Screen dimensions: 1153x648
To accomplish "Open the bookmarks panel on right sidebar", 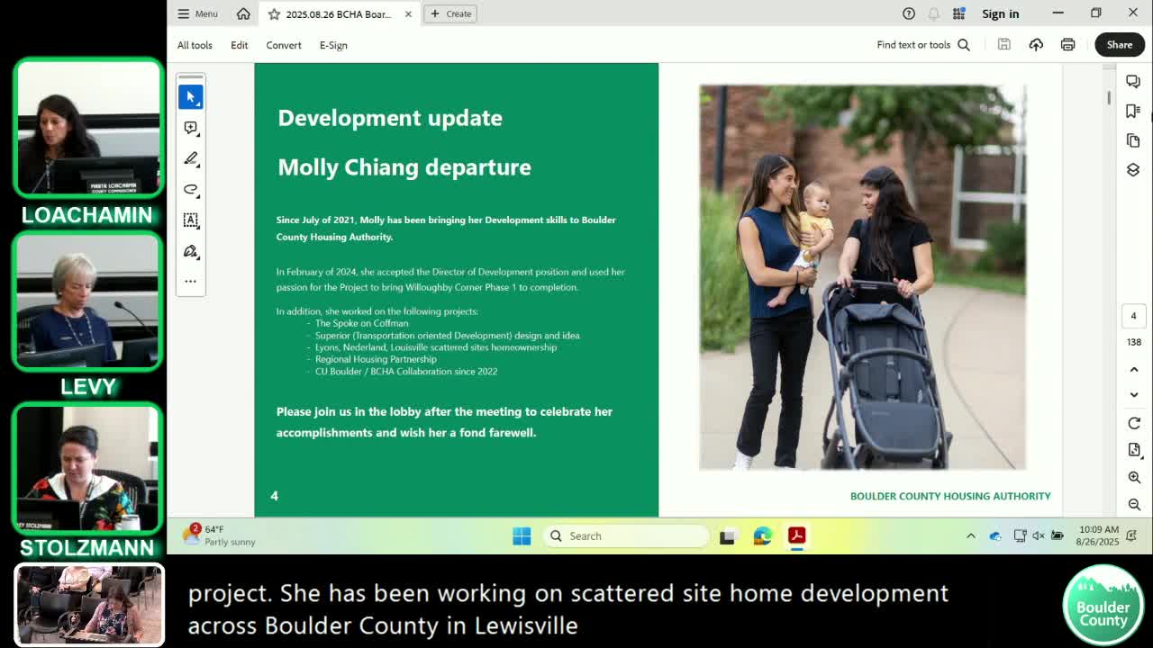I will (1133, 111).
